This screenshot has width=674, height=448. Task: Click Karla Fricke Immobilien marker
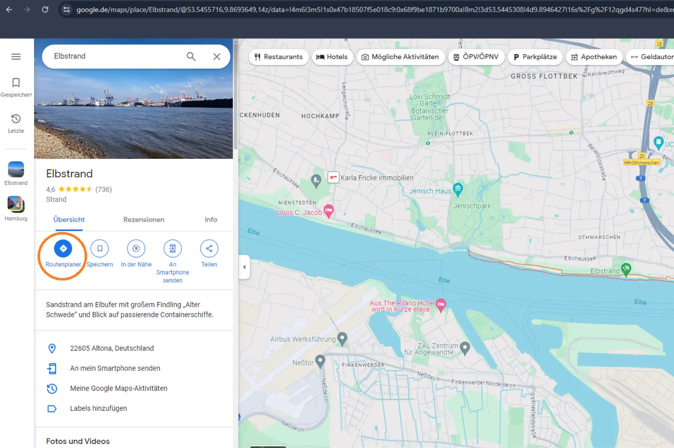click(x=333, y=177)
